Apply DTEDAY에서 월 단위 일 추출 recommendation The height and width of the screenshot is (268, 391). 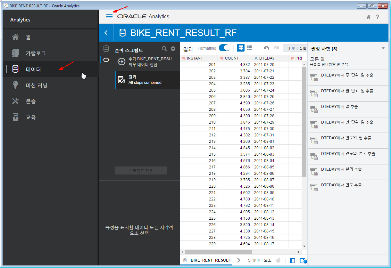point(348,93)
